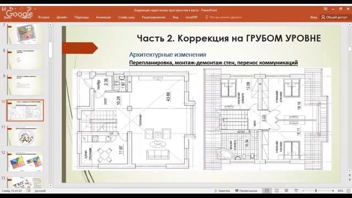Fit slide to current window icon
The image size is (352, 198).
click(x=348, y=191)
